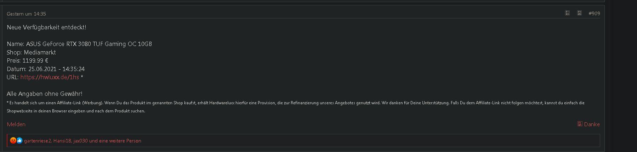Click the bookmark post icon
Screen dimensions: 637x152
pos(579,13)
